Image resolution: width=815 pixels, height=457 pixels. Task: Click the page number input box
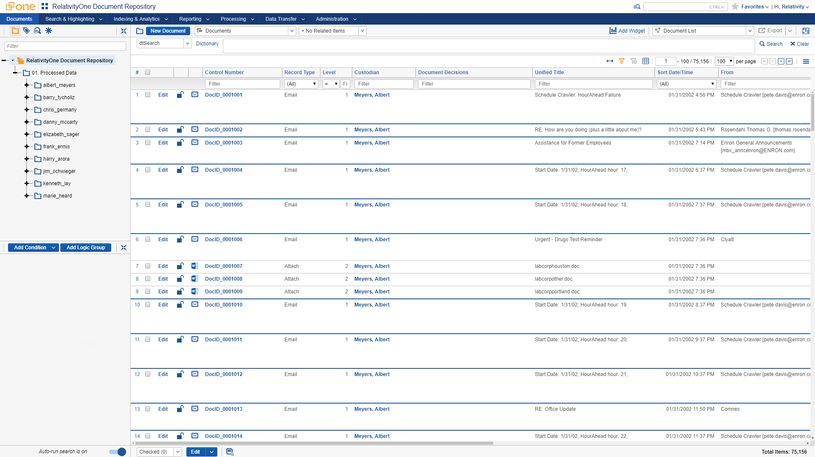coord(666,61)
